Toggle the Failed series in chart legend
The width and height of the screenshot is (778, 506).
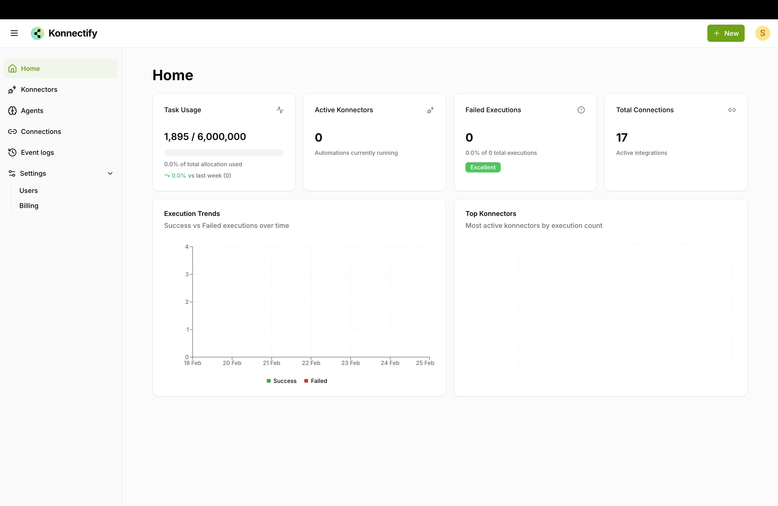point(315,381)
